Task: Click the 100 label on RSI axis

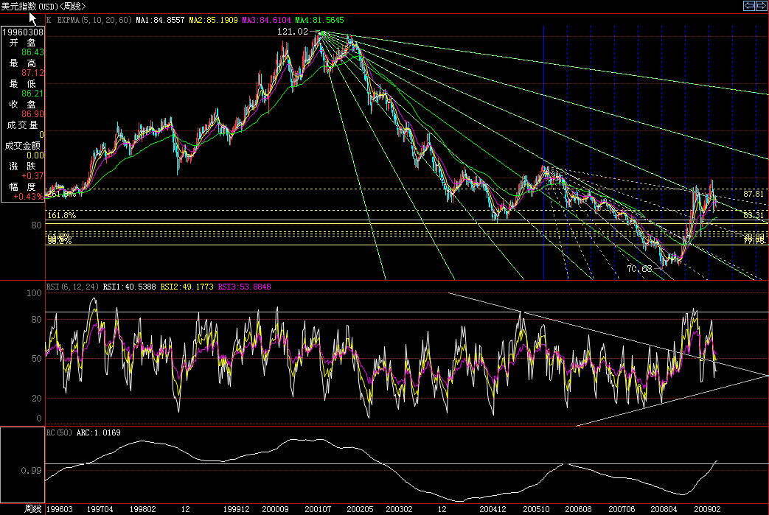Action: tap(35, 293)
